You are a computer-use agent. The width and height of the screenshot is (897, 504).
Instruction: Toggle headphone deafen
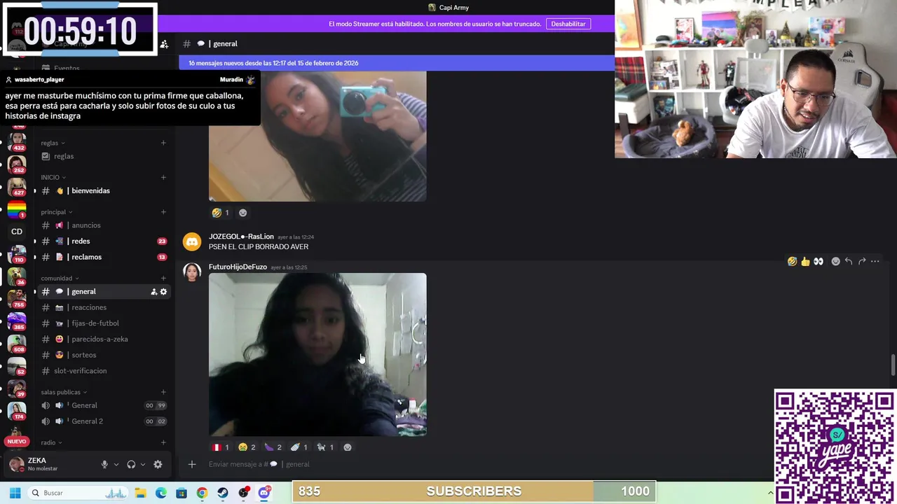131,464
